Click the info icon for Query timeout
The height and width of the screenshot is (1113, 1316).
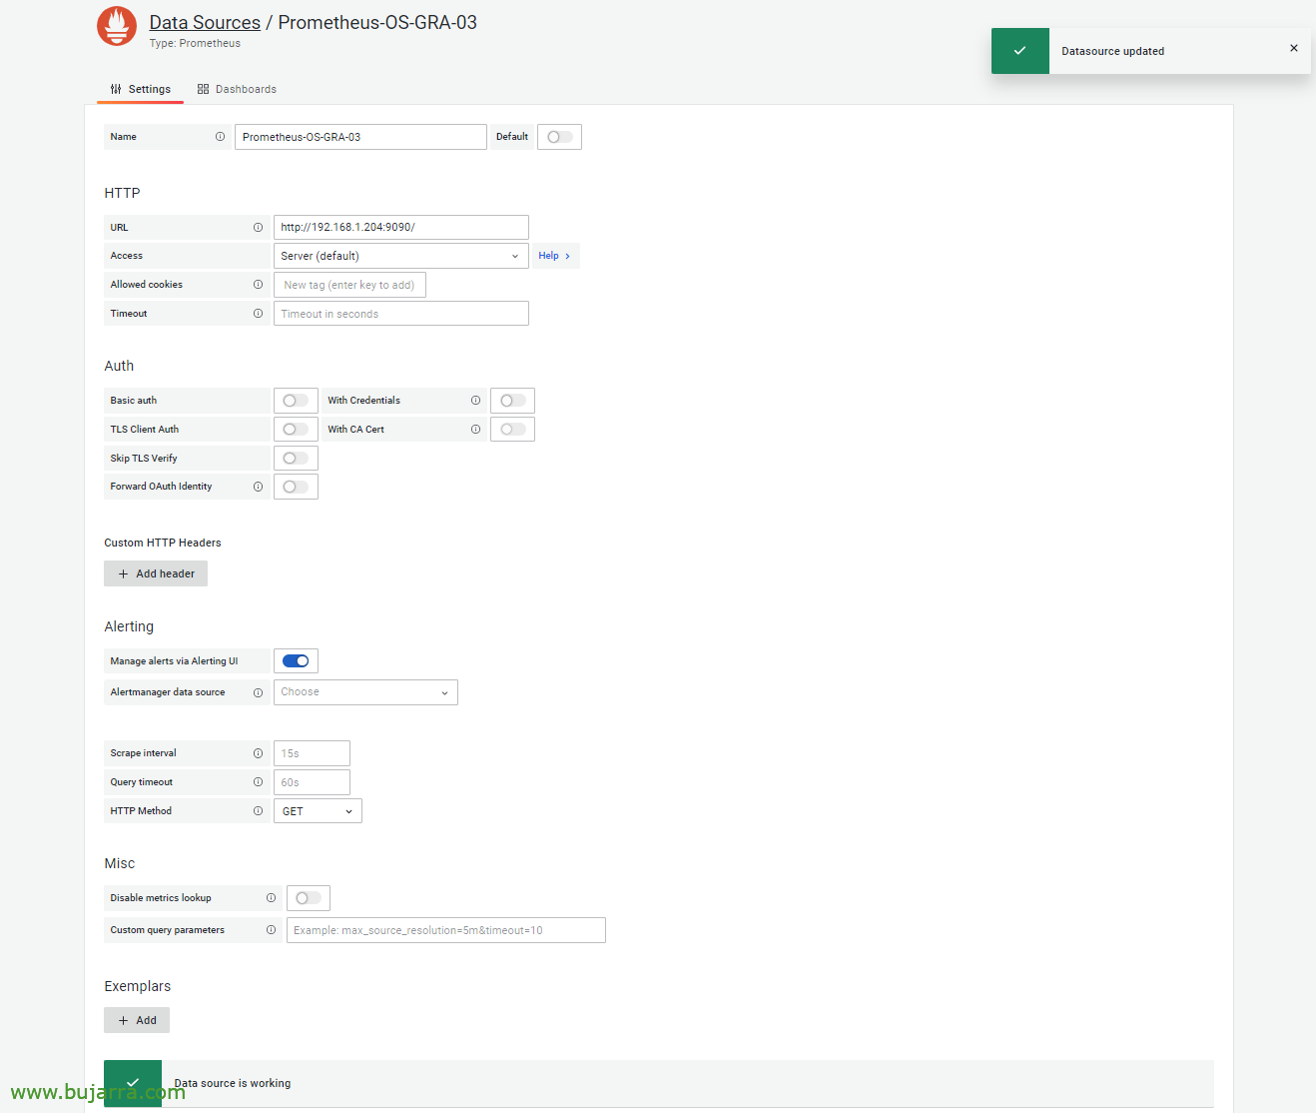point(258,782)
